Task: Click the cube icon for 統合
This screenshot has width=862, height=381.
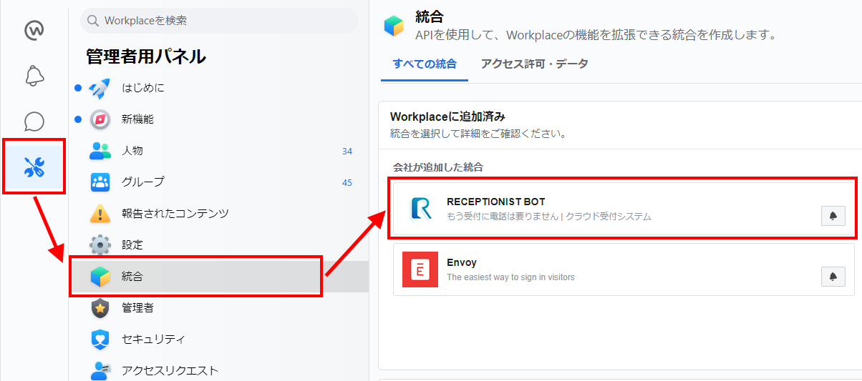Action: coord(100,276)
